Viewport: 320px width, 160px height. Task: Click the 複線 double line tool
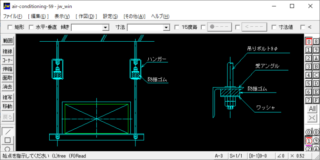click(x=8, y=51)
